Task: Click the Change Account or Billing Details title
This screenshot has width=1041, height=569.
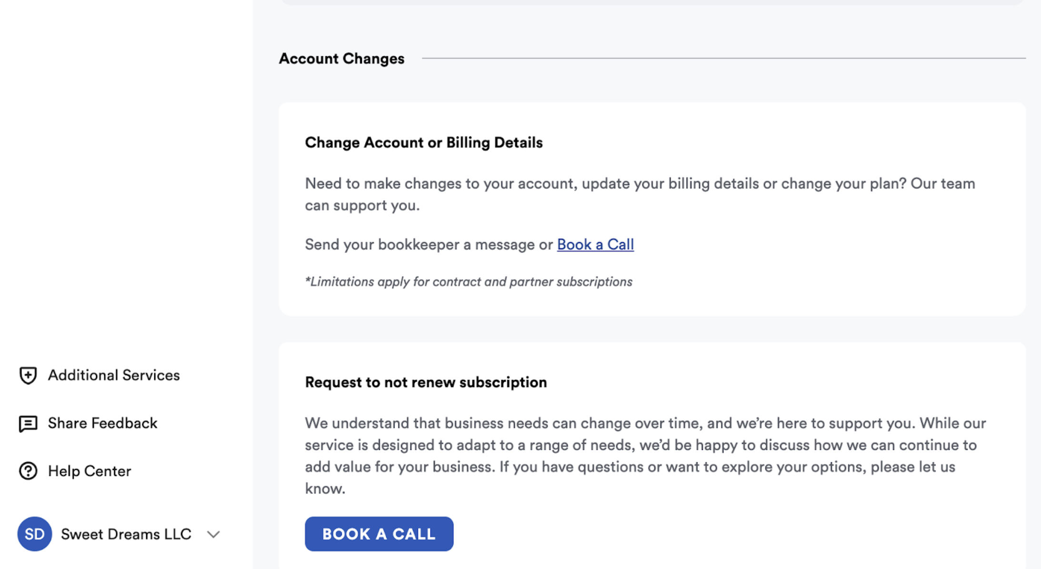Action: (423, 143)
